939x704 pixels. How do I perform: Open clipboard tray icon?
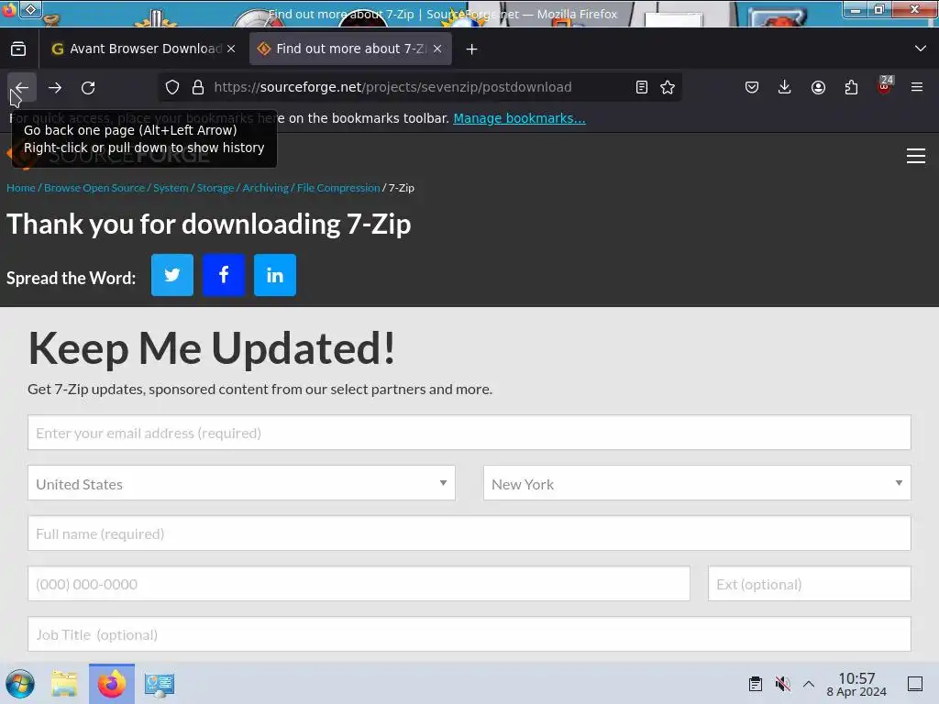coord(756,684)
